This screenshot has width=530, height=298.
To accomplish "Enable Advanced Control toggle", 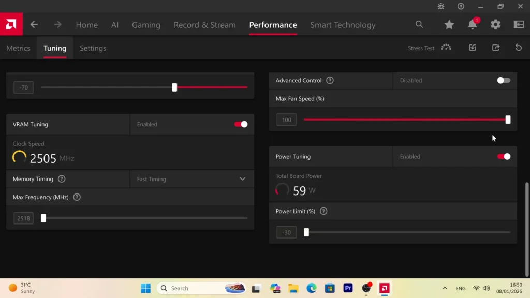I will tap(504, 80).
